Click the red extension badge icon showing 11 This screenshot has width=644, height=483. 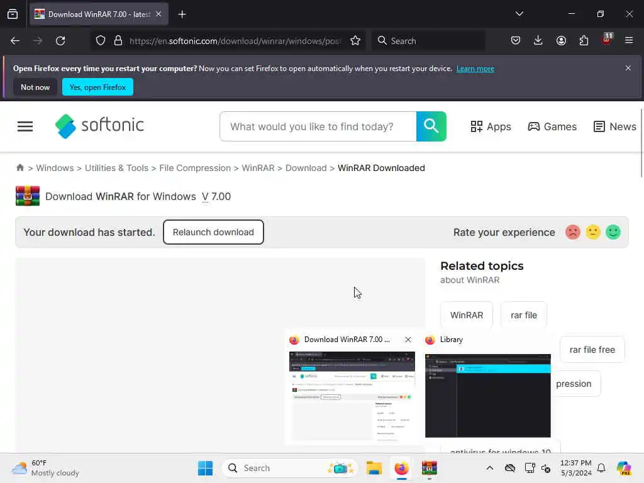(x=607, y=39)
